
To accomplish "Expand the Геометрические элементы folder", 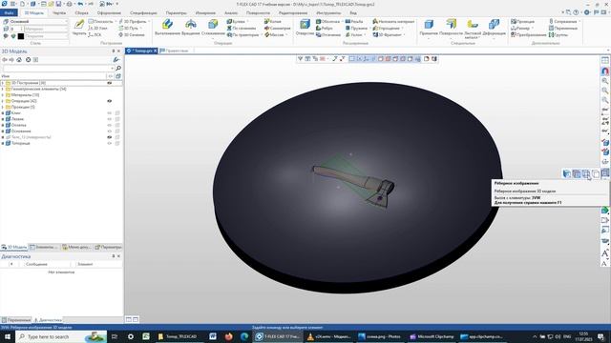I will point(3,89).
